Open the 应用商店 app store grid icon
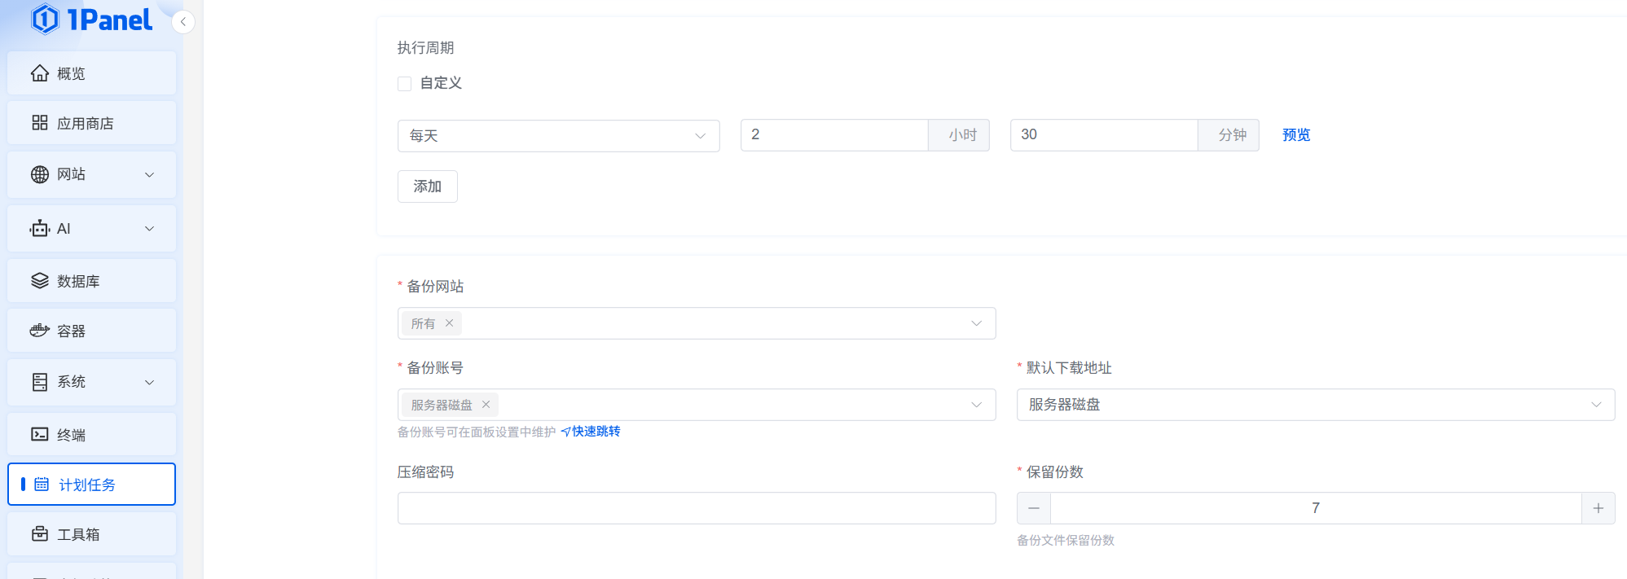Screen dimensions: 1627x579 tap(40, 123)
